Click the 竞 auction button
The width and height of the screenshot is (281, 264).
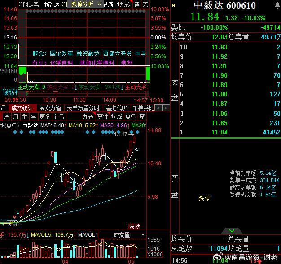(x=137, y=4)
